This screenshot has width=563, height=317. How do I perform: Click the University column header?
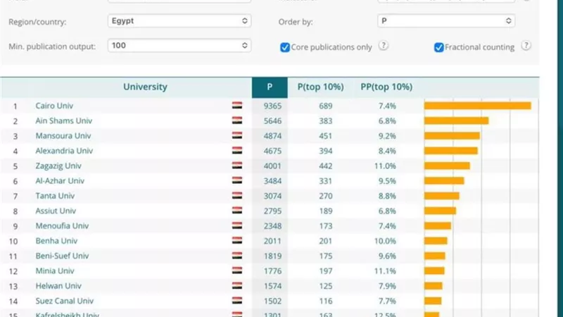[x=145, y=87]
